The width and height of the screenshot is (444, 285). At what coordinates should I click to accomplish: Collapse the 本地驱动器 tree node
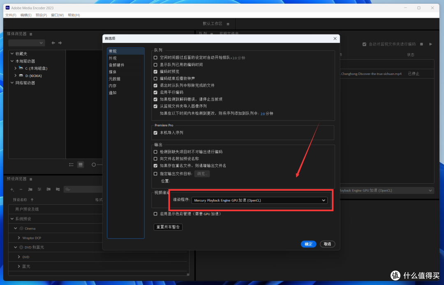pyautogui.click(x=12, y=61)
